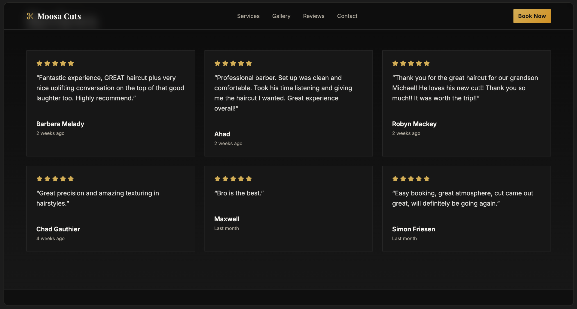Open the Contact nav link
The height and width of the screenshot is (309, 577).
point(347,16)
